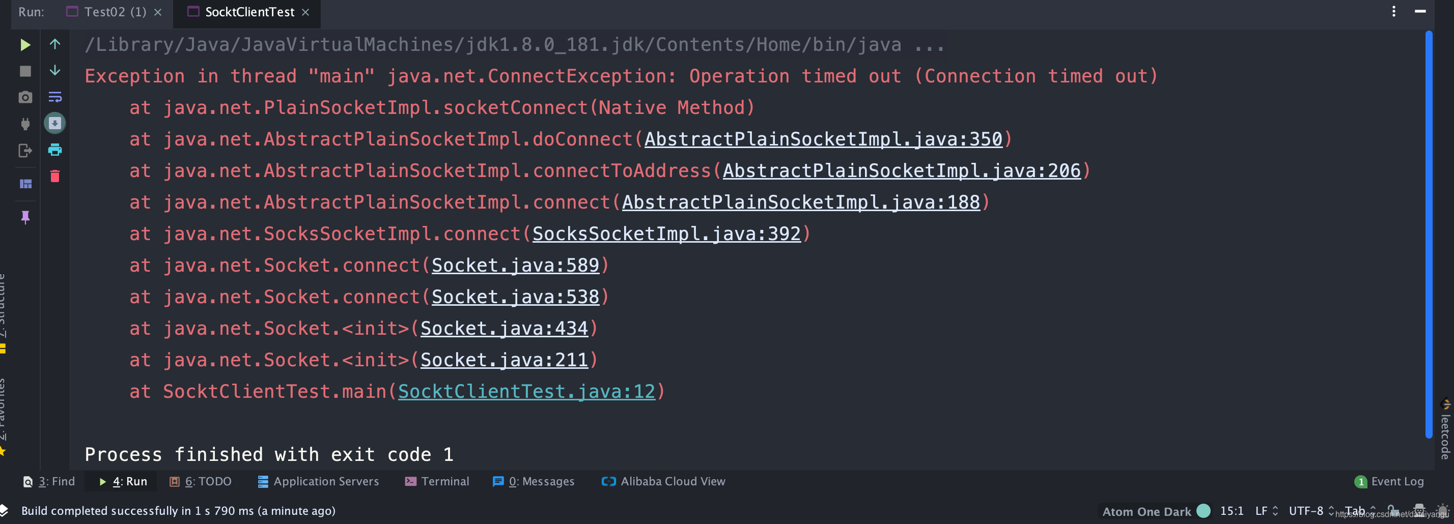
Task: Change the Tab indent setting
Action: tap(1360, 511)
